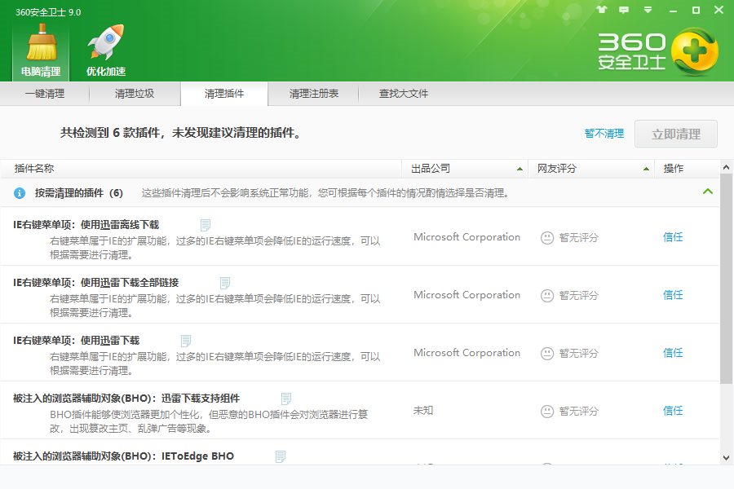Viewport: 734px width, 489px height.
Task: Open details icon beside 使用迅雷离线下载
Action: (x=206, y=225)
